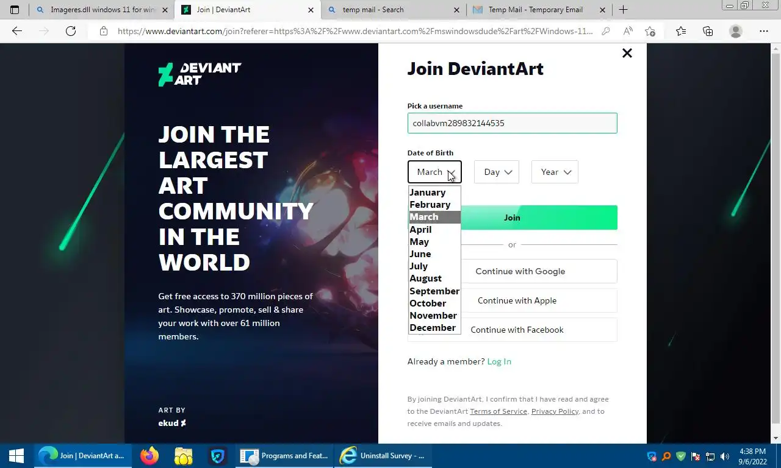Choose September from the month list
781x468 pixels.
coord(434,291)
